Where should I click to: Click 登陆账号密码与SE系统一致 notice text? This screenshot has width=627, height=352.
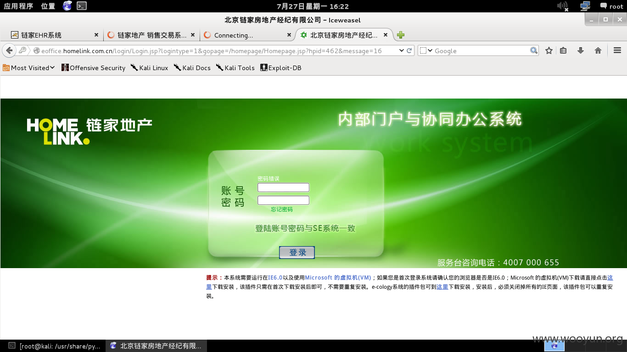coord(305,228)
